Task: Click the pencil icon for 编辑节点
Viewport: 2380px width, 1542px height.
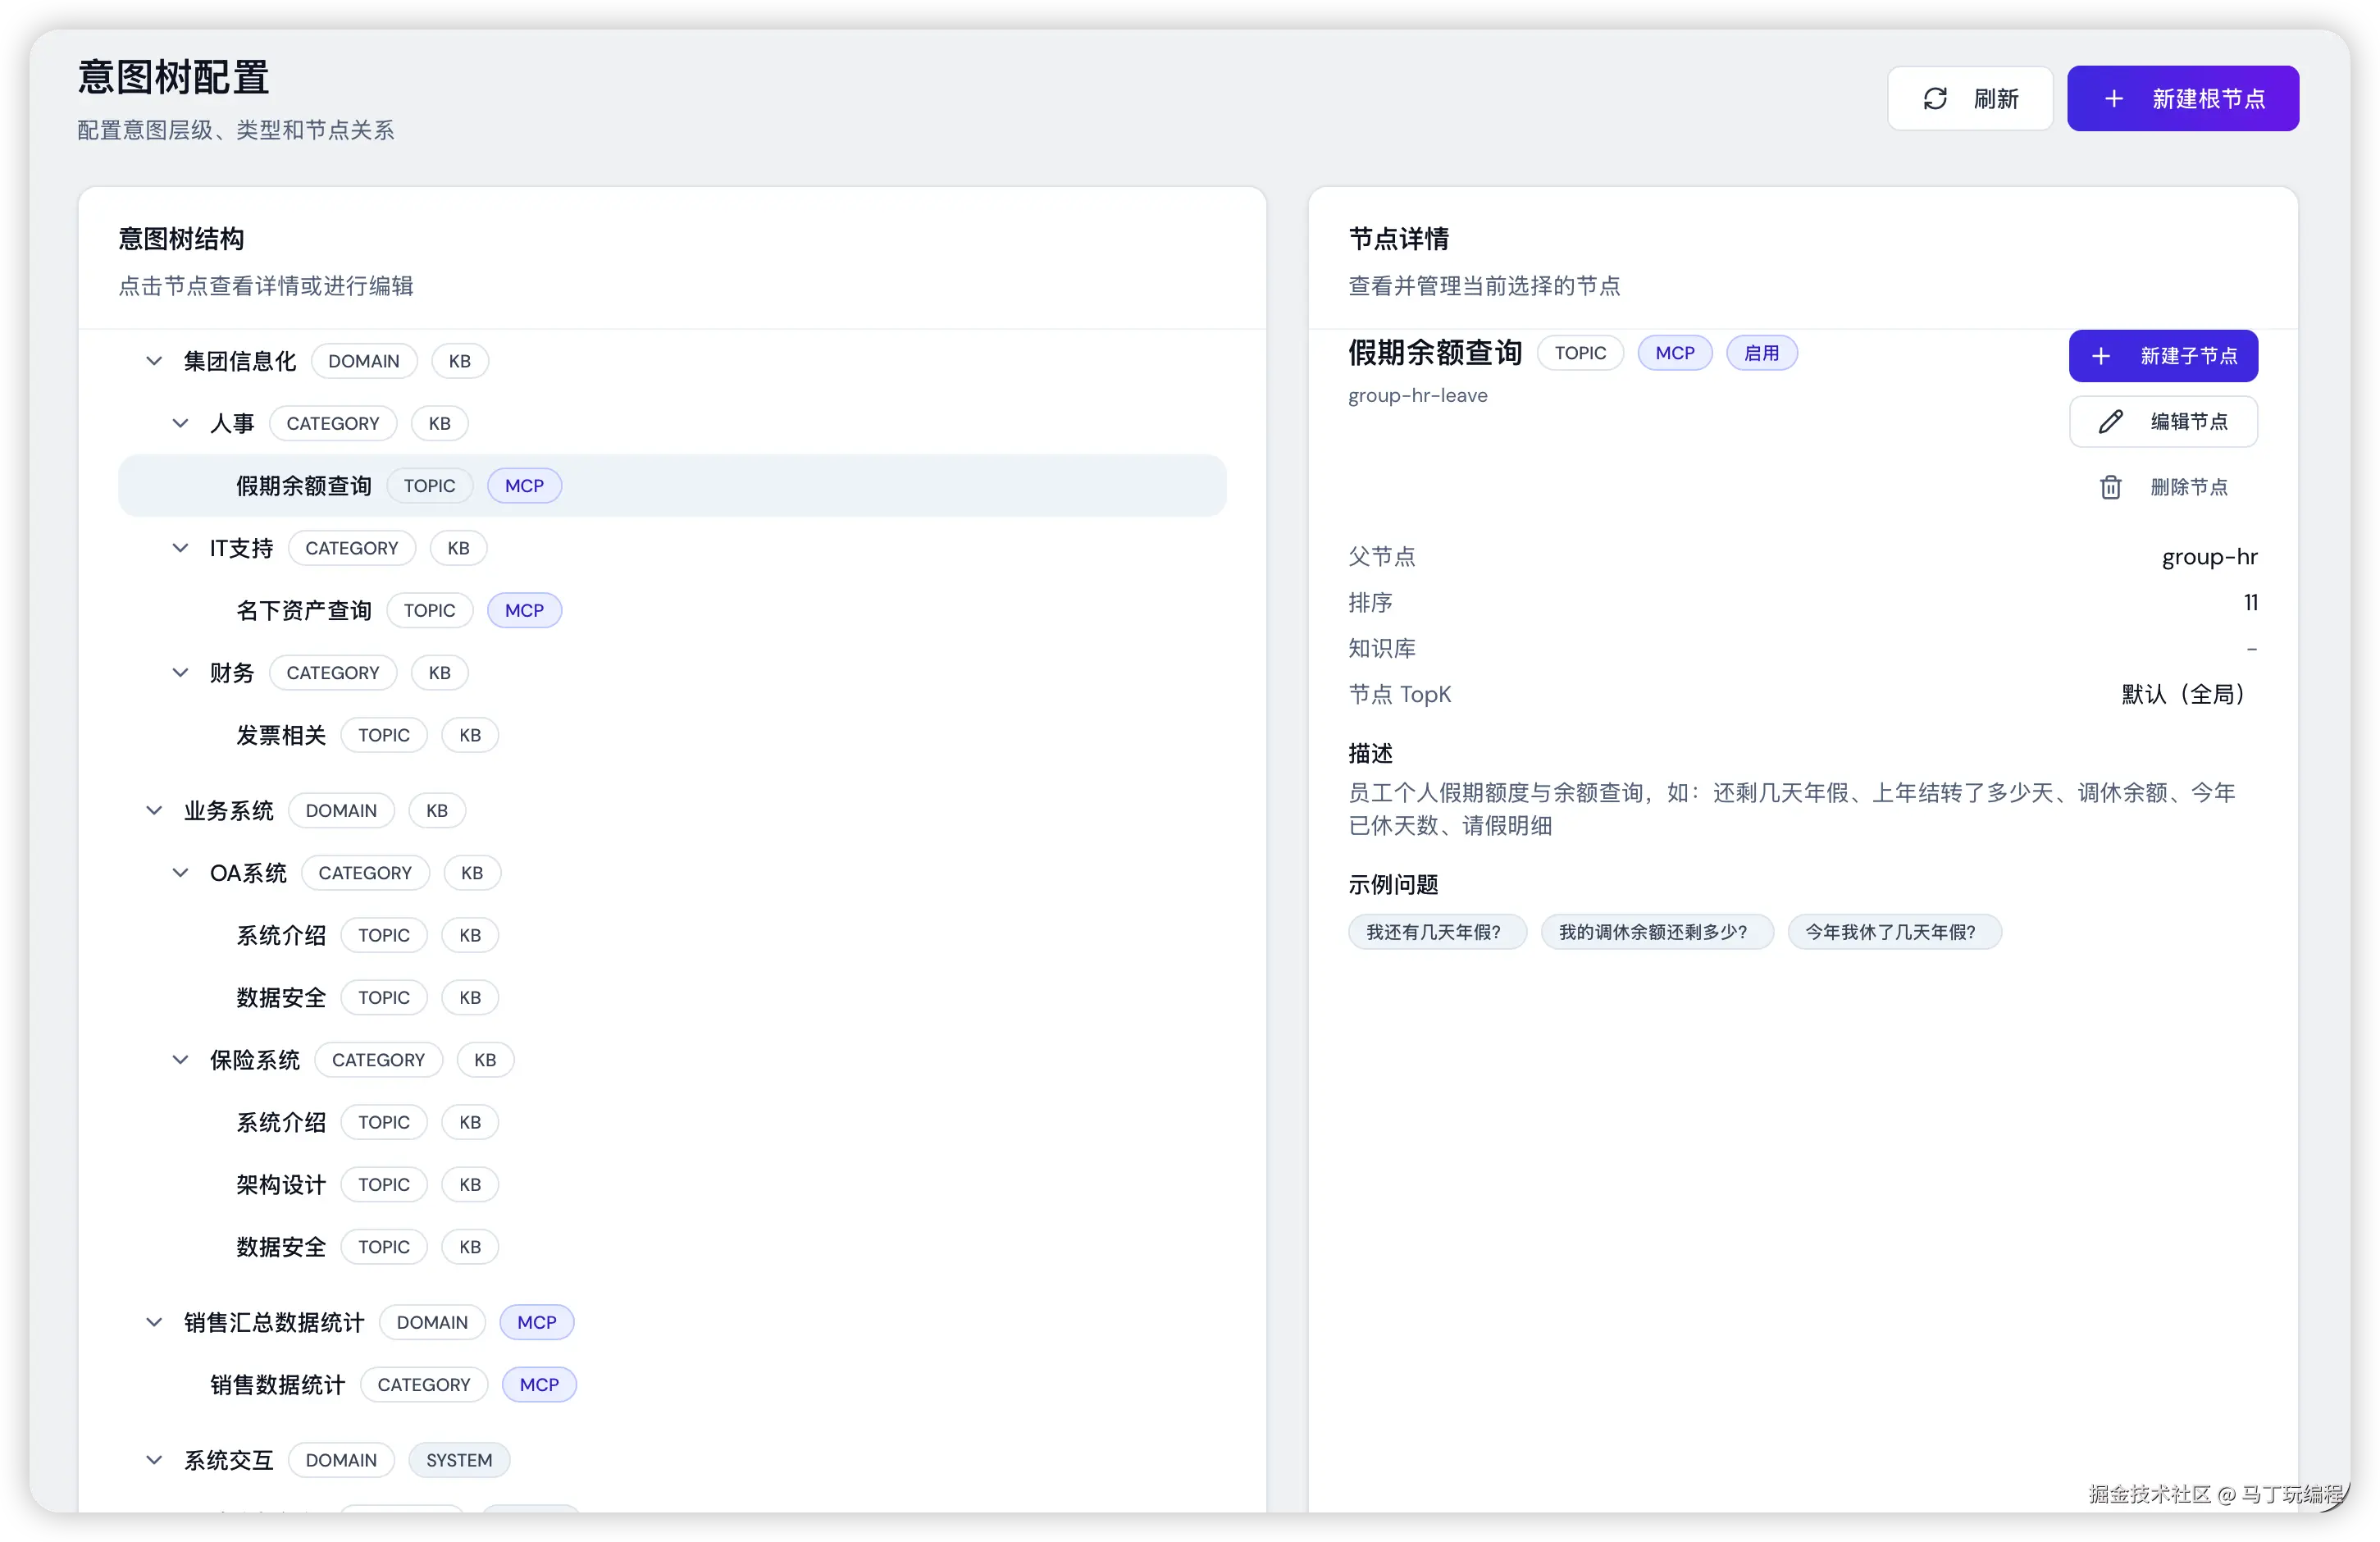Action: pos(2110,422)
